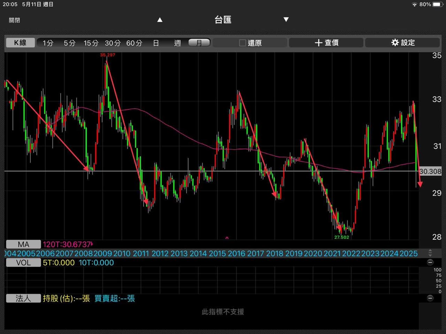Switch to 60分 timeframe
This screenshot has height=334, width=446.
point(134,43)
